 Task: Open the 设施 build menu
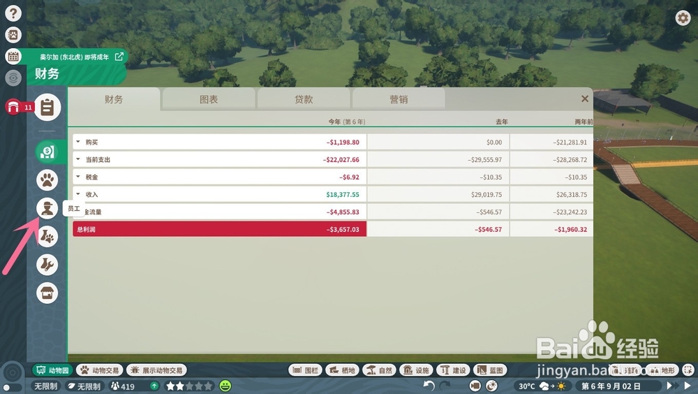[416, 370]
